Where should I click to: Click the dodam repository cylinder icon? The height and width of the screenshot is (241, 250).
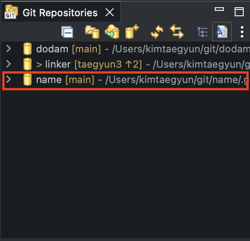28,49
